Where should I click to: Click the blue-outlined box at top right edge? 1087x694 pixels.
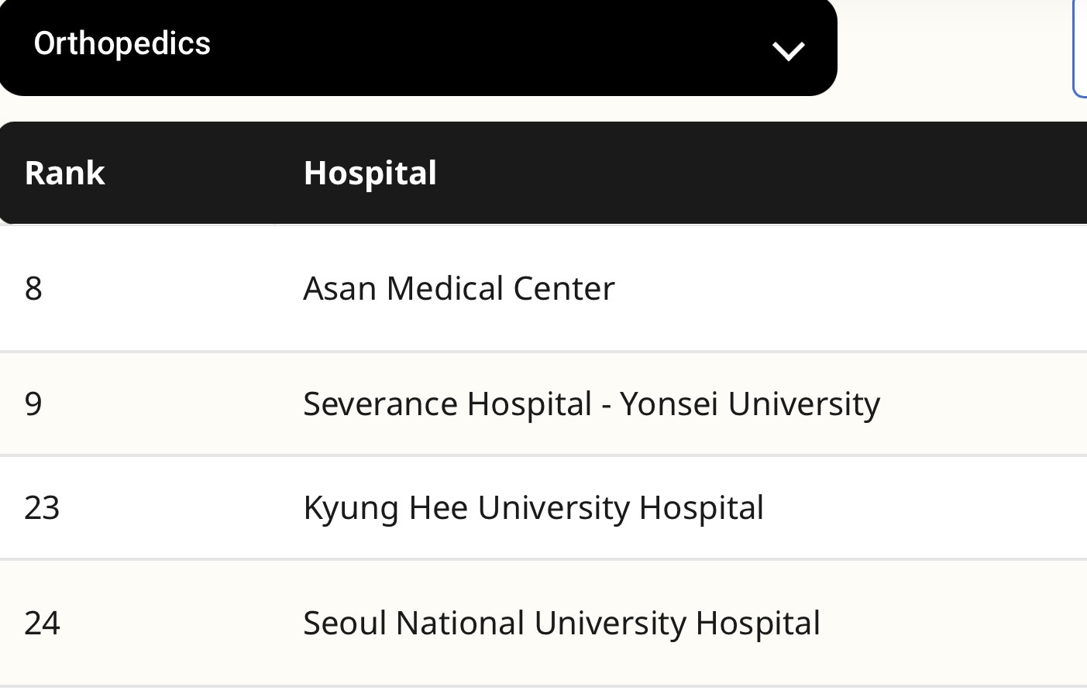point(1080,48)
